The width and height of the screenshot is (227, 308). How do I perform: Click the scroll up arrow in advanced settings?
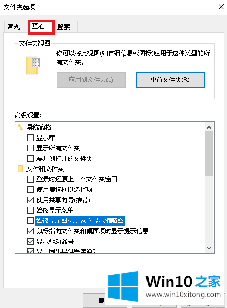(209, 127)
